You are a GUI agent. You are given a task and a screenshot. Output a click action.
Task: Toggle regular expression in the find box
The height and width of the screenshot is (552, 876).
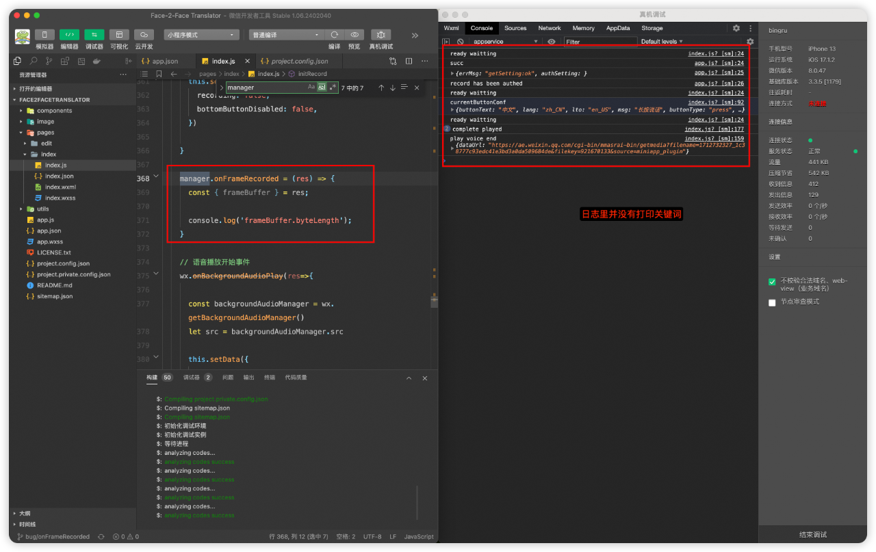pos(333,88)
